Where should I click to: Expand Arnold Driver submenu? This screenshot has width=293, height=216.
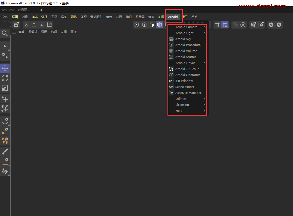pyautogui.click(x=187, y=63)
